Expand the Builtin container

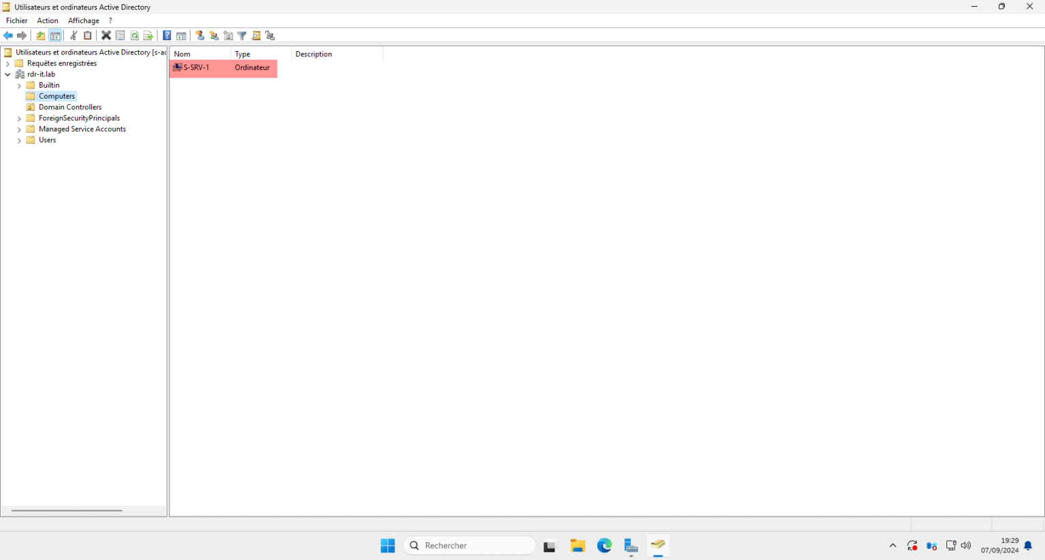(19, 86)
